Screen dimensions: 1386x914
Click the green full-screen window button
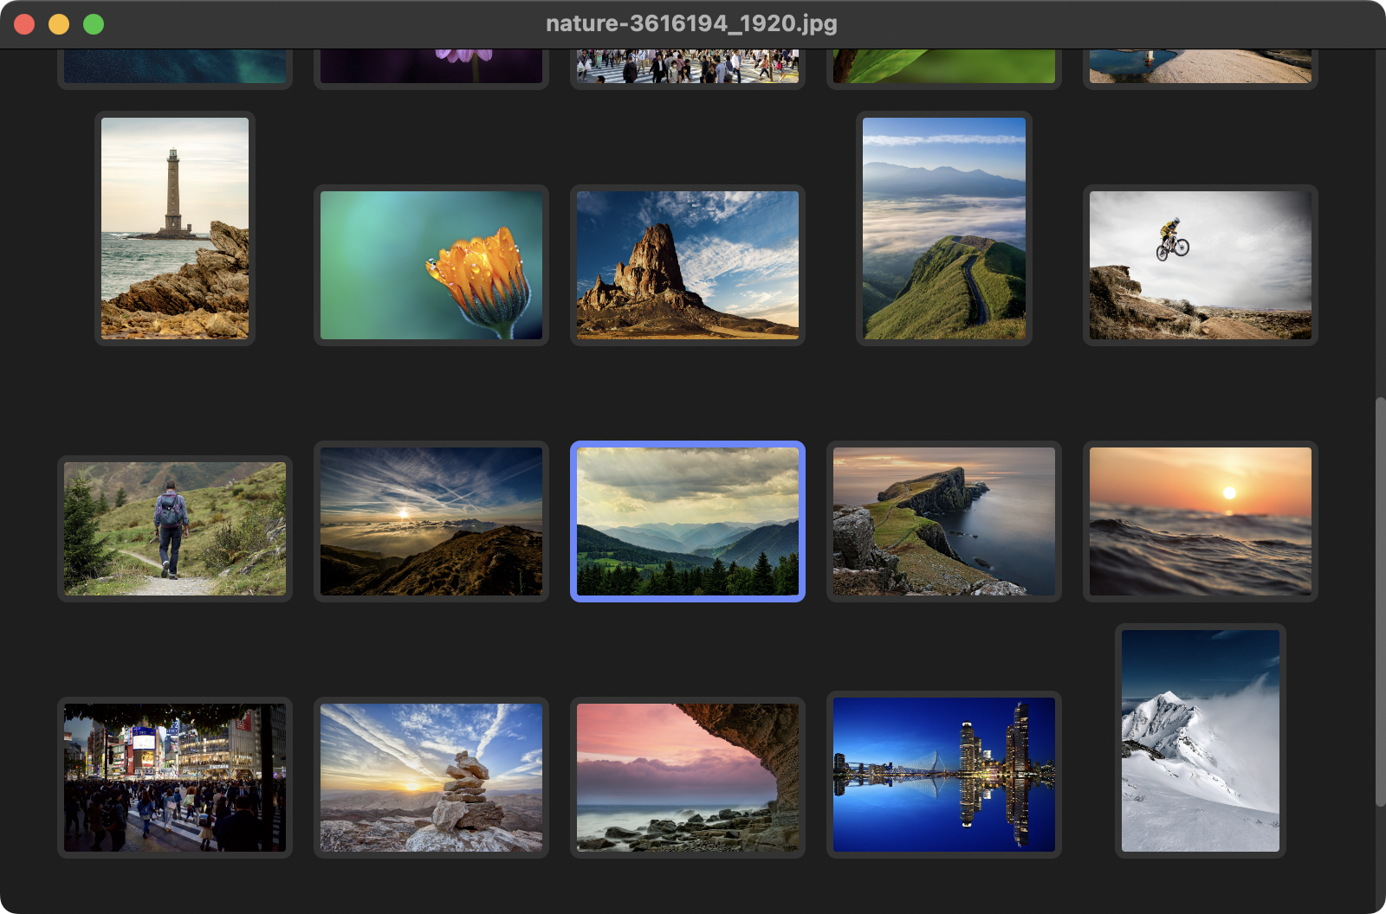[94, 24]
